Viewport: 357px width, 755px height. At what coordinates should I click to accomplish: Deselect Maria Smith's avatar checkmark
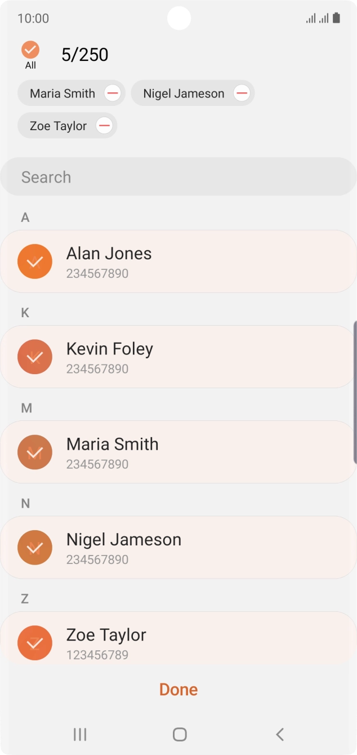click(35, 452)
